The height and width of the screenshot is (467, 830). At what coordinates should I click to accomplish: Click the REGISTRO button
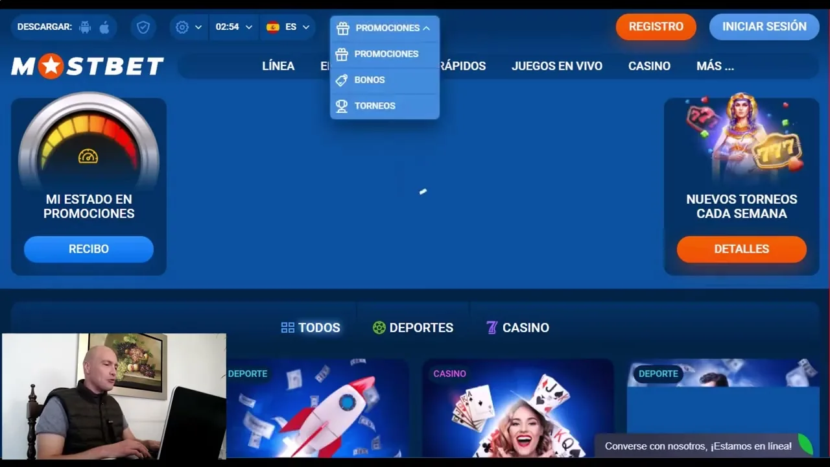pyautogui.click(x=656, y=27)
